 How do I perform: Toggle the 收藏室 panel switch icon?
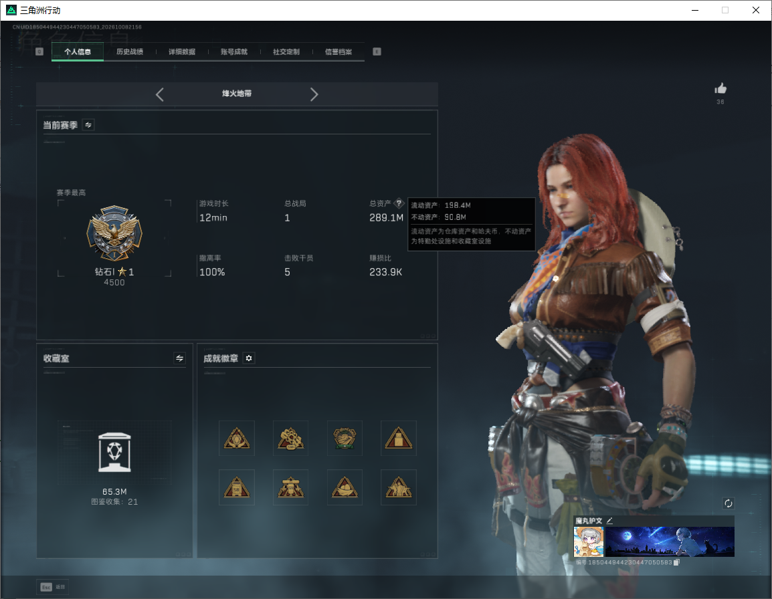(180, 358)
